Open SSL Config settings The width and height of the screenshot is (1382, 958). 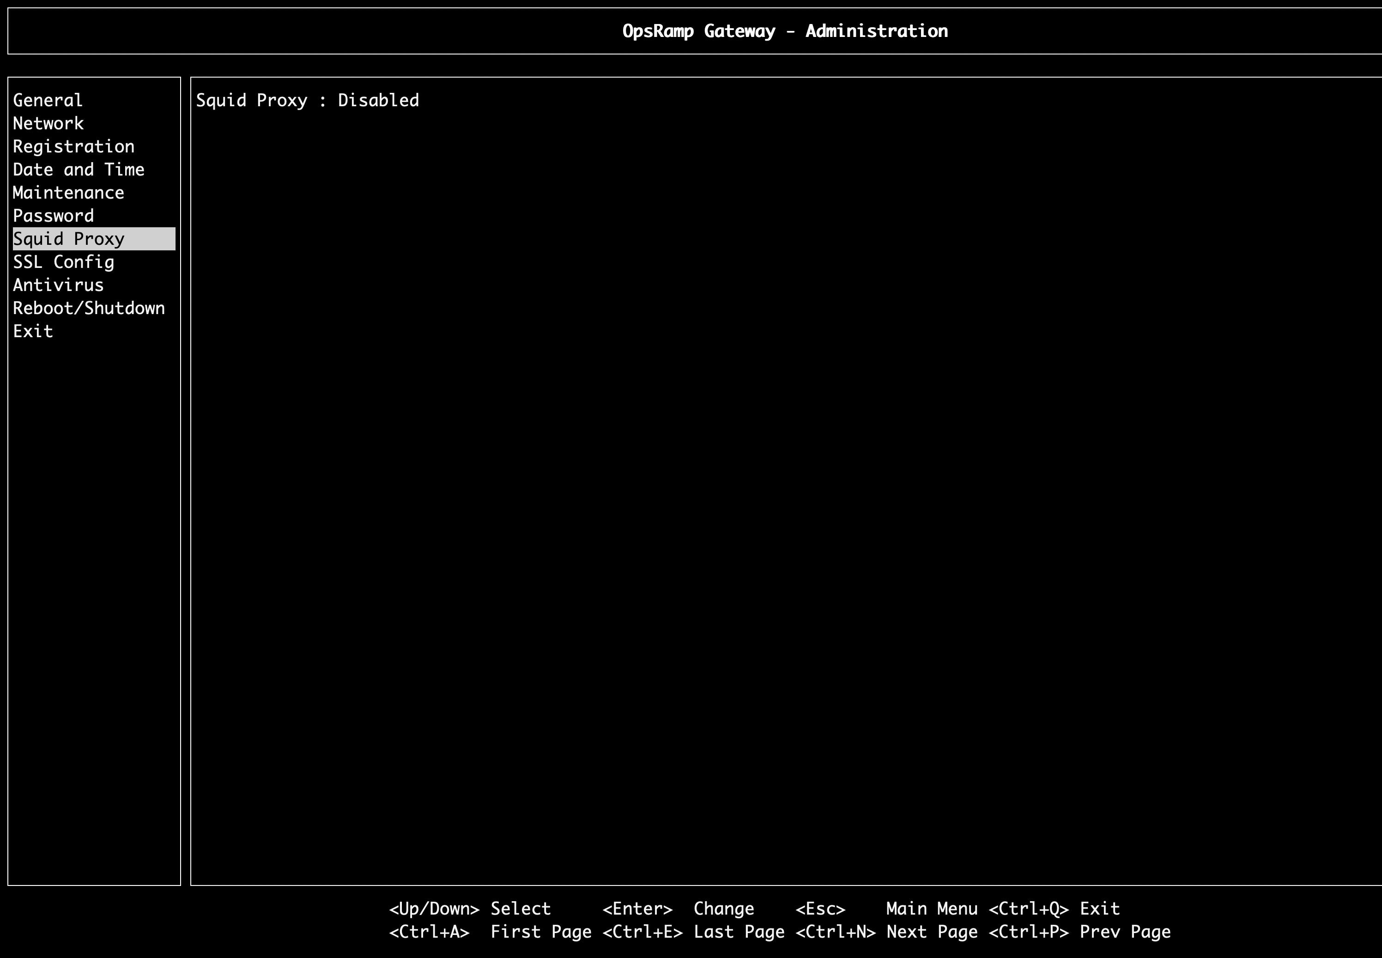(64, 262)
